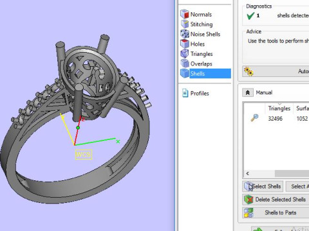Click the horizontal scrollbar thumb in shell list
The width and height of the screenshot is (309, 231).
pyautogui.click(x=292, y=173)
